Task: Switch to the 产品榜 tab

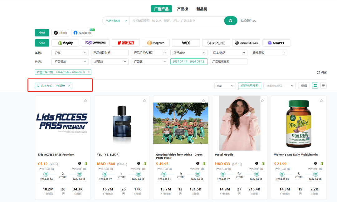Action: click(183, 9)
